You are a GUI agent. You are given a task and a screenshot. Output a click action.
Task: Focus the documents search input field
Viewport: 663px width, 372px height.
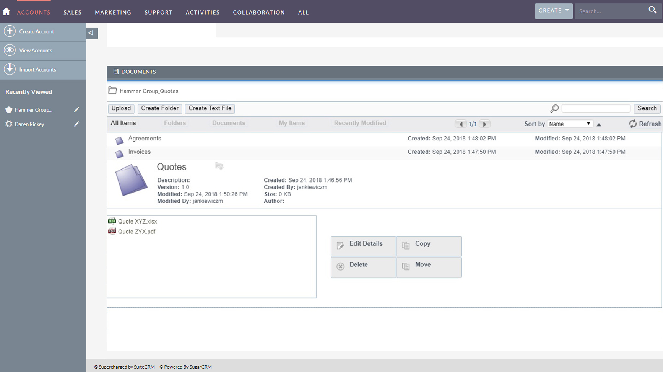pyautogui.click(x=596, y=108)
